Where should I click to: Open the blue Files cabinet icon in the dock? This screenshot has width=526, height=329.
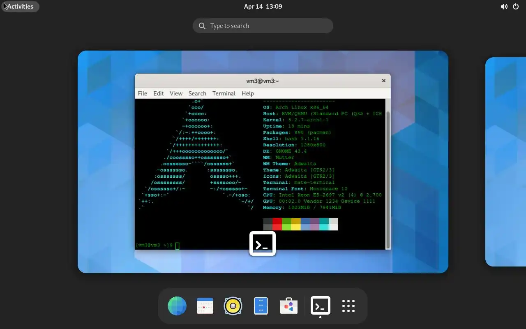click(x=261, y=306)
